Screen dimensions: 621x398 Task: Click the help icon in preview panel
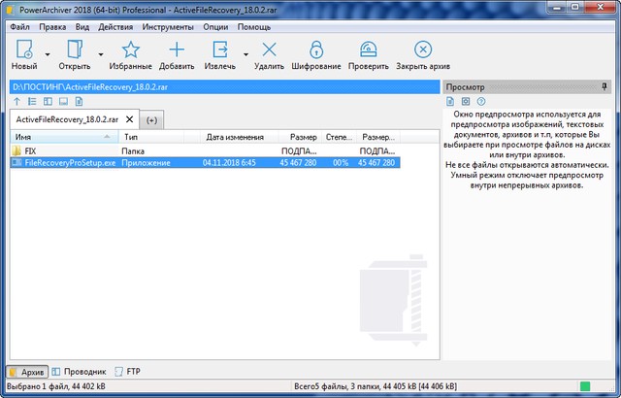[481, 101]
